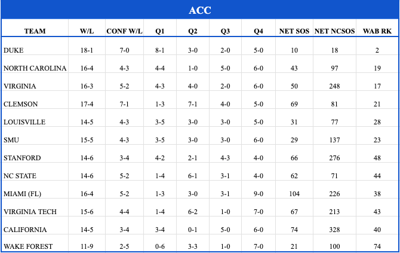Select the CONF W/L column header
Screen dimensions: 400x253
pos(124,31)
